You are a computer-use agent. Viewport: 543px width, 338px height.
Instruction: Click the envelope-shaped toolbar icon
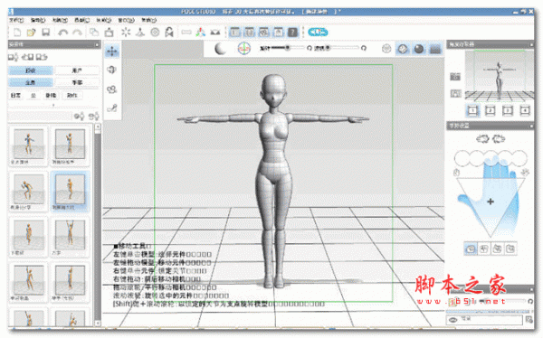[x=215, y=33]
